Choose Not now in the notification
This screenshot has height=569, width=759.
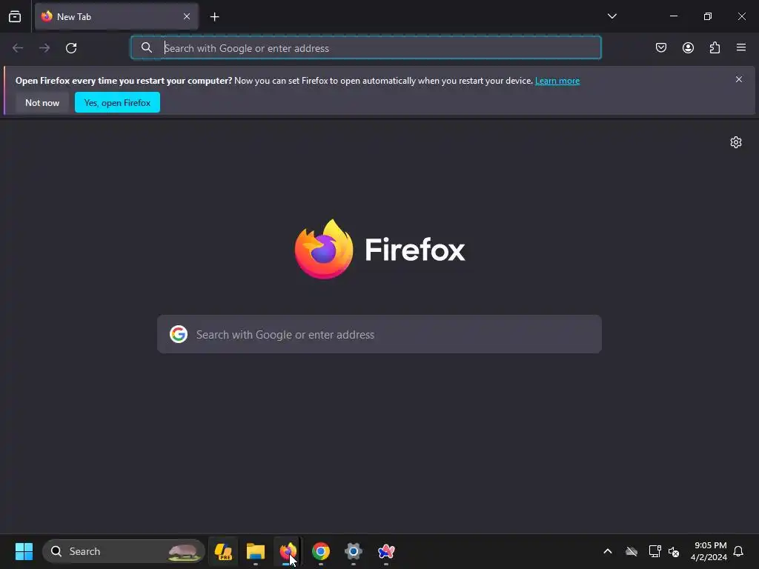(42, 102)
